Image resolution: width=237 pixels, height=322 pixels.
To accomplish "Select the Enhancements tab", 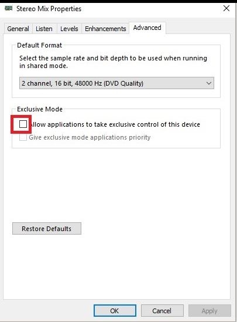I will point(105,29).
